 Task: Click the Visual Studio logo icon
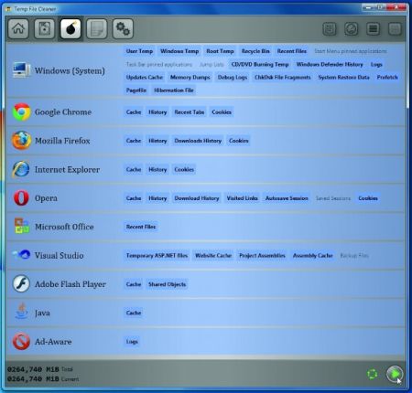21,254
